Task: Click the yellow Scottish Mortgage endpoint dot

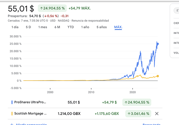Action: point(157,76)
